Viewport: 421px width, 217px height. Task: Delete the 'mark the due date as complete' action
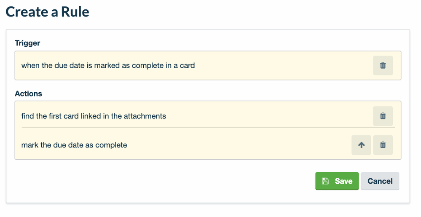click(x=383, y=145)
